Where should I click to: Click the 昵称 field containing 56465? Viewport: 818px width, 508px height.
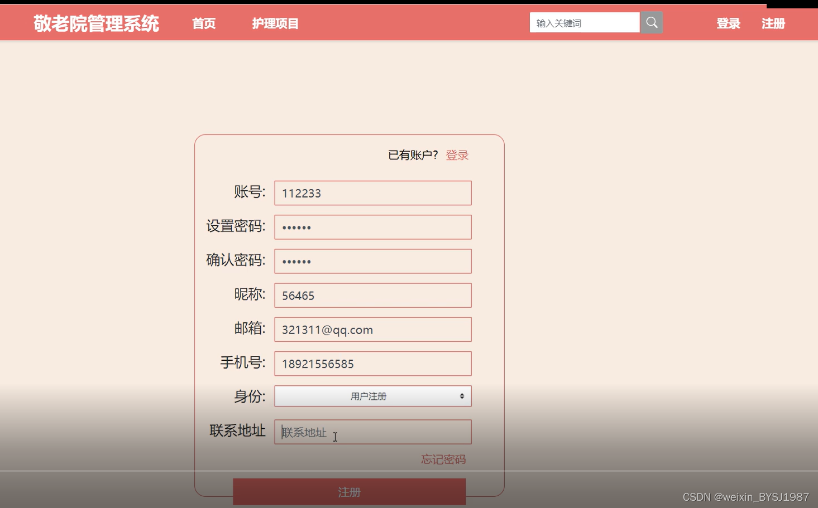373,296
